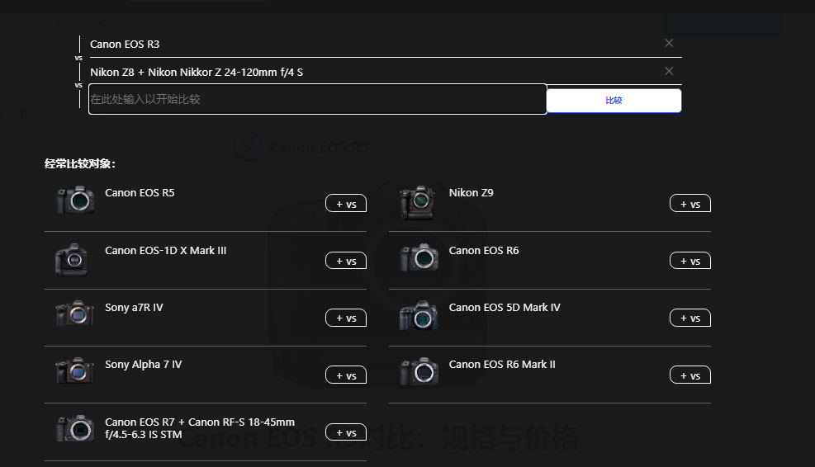Add Canon EOS R6 with + vs button

[x=689, y=261]
